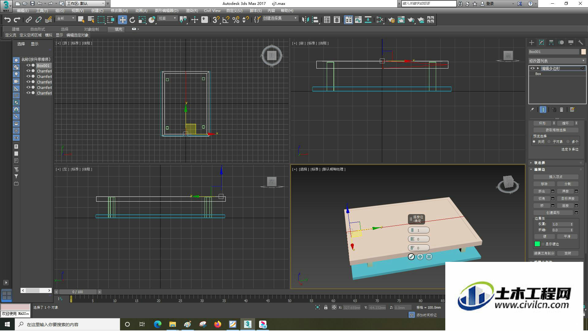Image resolution: width=588 pixels, height=331 pixels.
Task: Confirm Connect Edges with OK checkmark
Action: (411, 257)
